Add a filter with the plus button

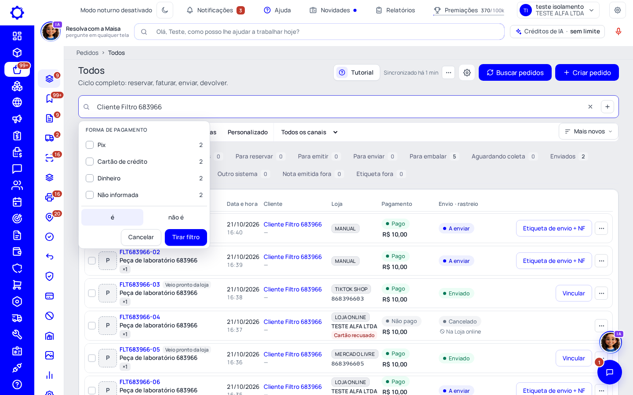608,107
